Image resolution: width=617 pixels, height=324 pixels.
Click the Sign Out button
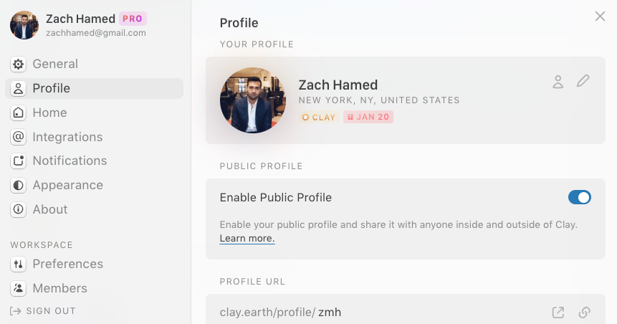click(43, 311)
